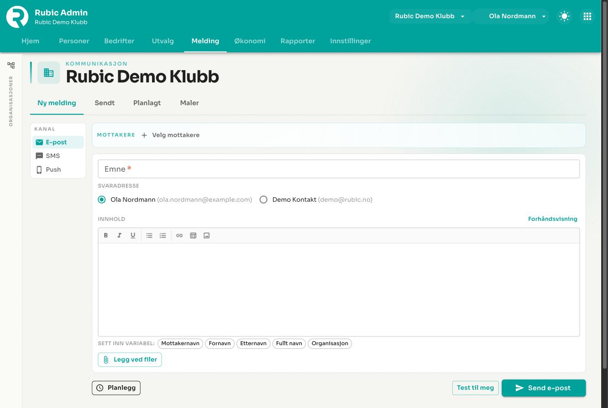The height and width of the screenshot is (408, 608).
Task: Select Ola Nordmann as reply address
Action: pyautogui.click(x=102, y=199)
